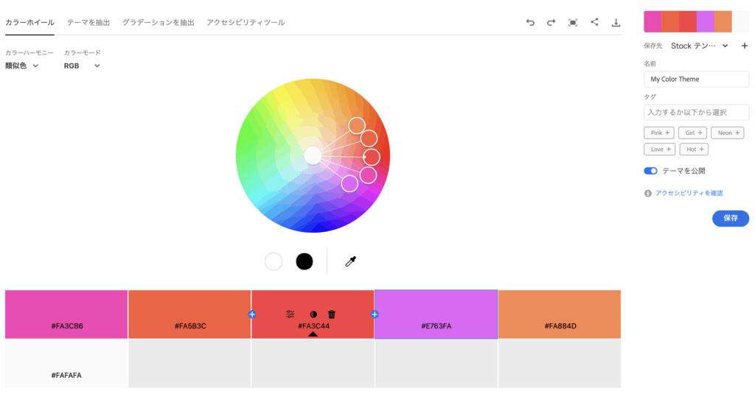Click the blue 保存 button
The height and width of the screenshot is (394, 755).
730,218
